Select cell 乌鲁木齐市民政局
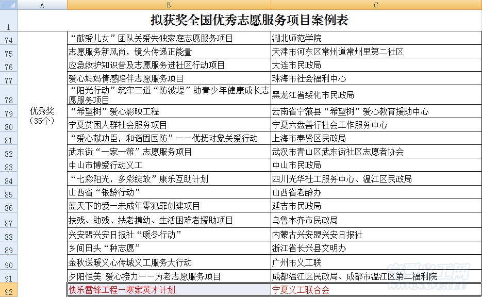 (x=376, y=220)
